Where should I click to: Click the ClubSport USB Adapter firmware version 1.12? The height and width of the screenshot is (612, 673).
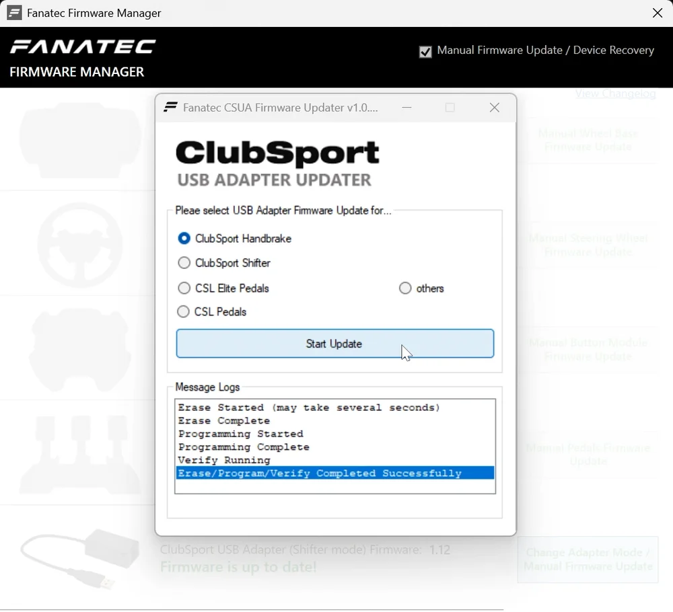(439, 549)
